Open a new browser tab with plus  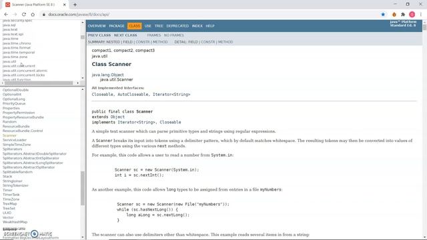[75, 5]
